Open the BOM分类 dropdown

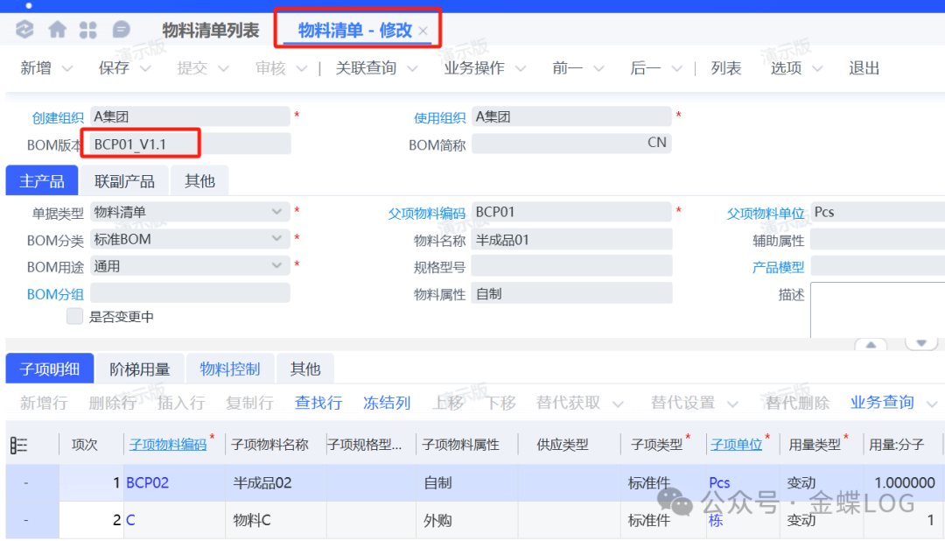coord(277,239)
